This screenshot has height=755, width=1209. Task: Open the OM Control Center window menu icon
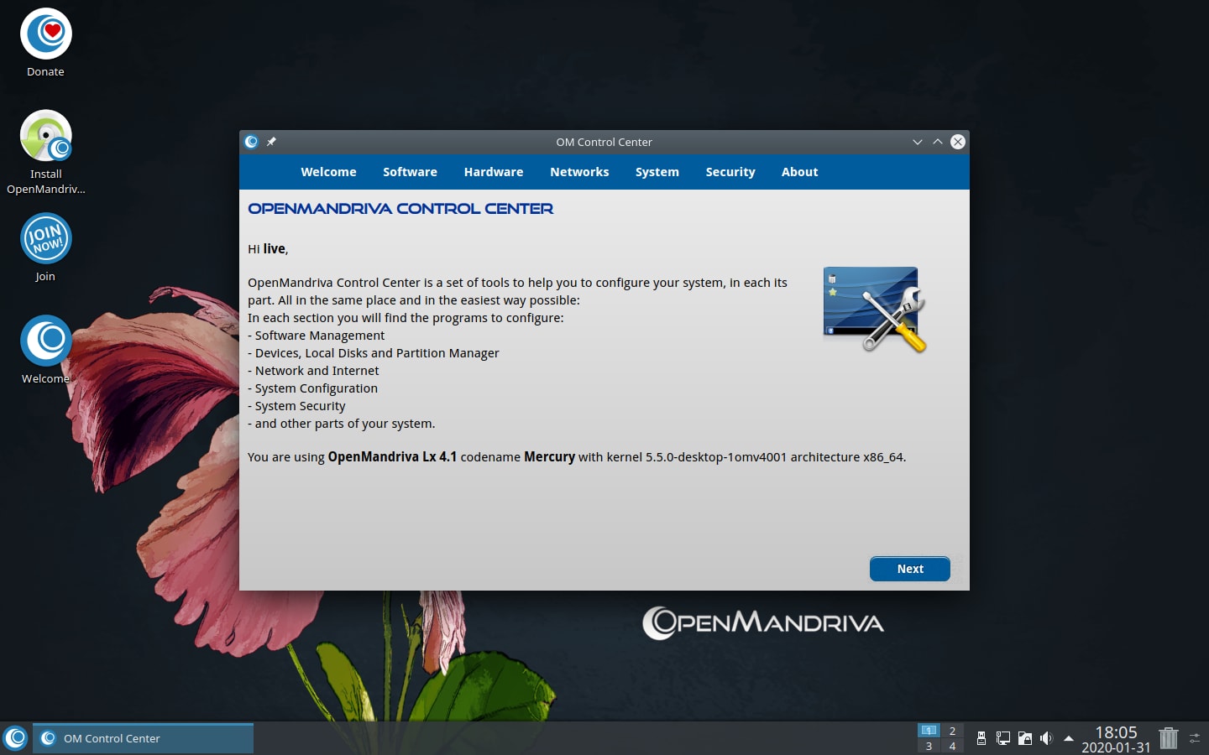pos(251,142)
